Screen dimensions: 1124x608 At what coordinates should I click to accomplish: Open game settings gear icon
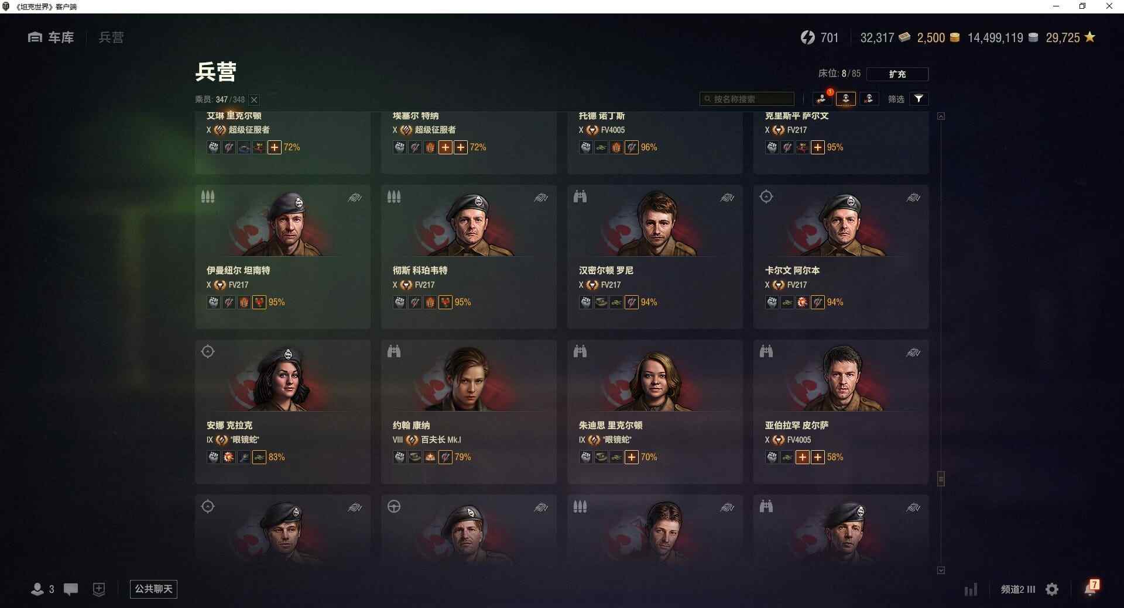[x=1052, y=589]
